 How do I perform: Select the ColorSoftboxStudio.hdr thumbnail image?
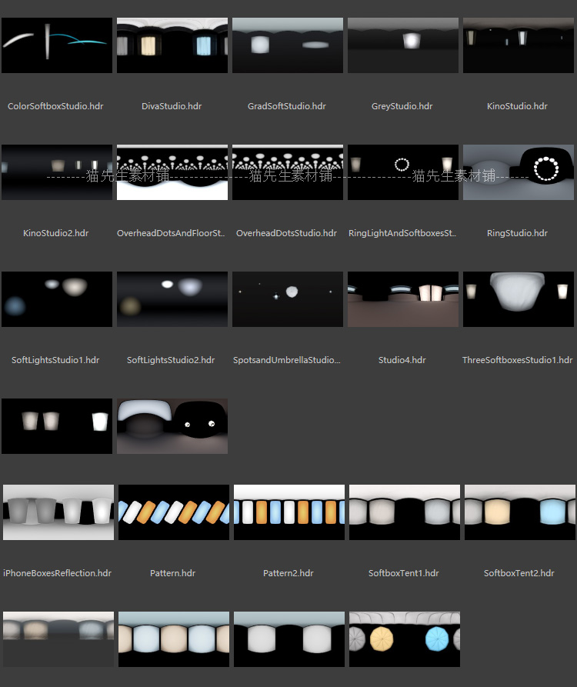click(57, 45)
